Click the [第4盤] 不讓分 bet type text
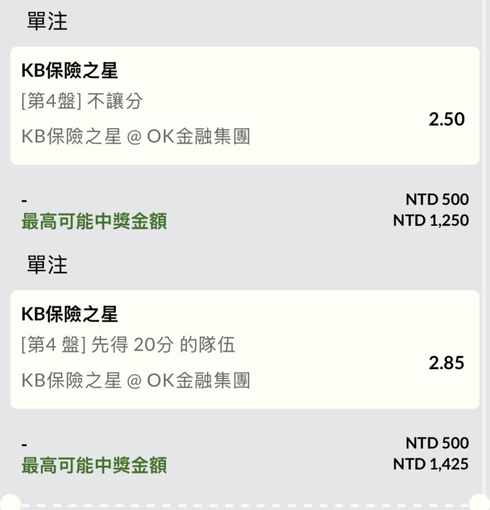 [x=82, y=101]
